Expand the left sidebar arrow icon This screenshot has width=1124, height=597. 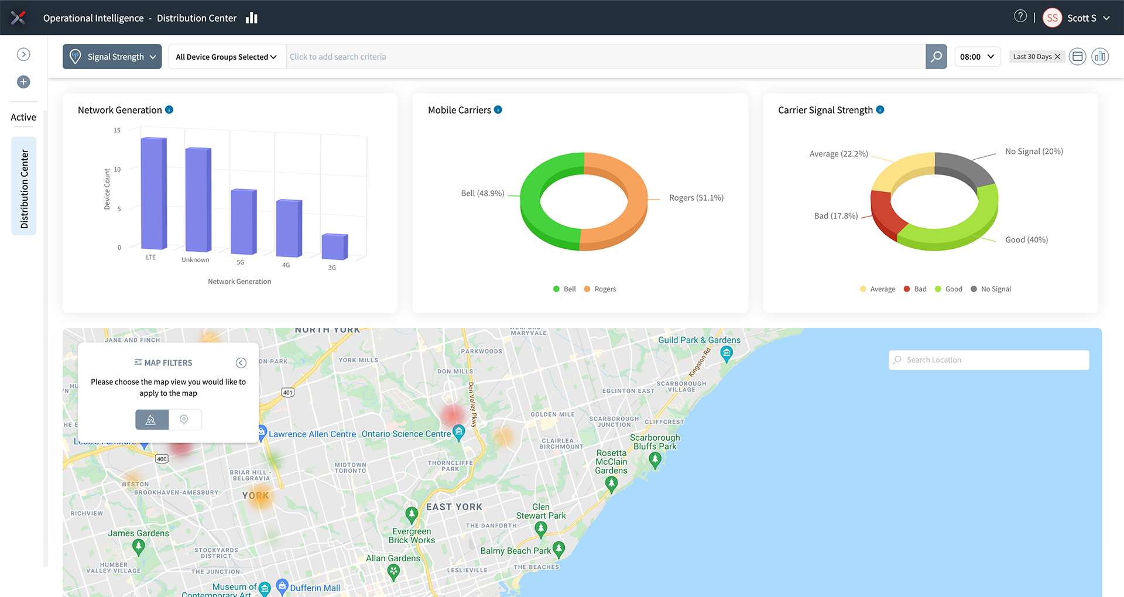coord(23,54)
